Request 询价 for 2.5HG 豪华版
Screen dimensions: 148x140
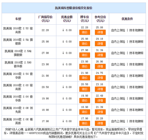coord(85,66)
